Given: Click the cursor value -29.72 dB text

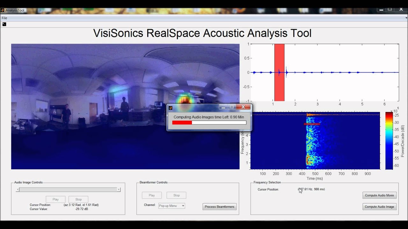Looking at the screenshot, I should 82,209.
